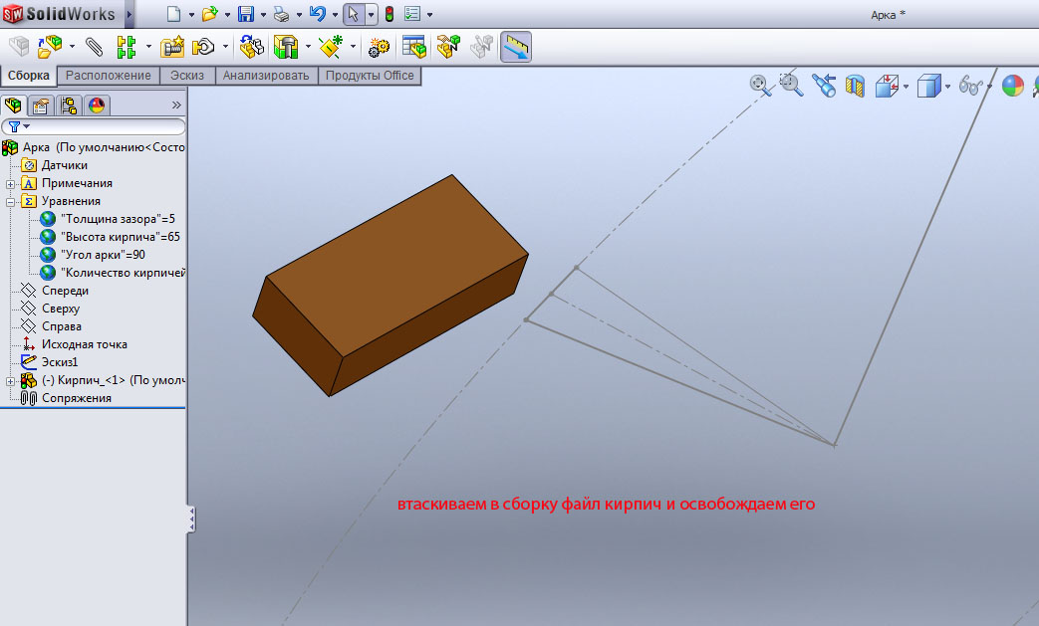The height and width of the screenshot is (626, 1039).
Task: Click the Сопряжения mates item
Action: click(x=76, y=398)
